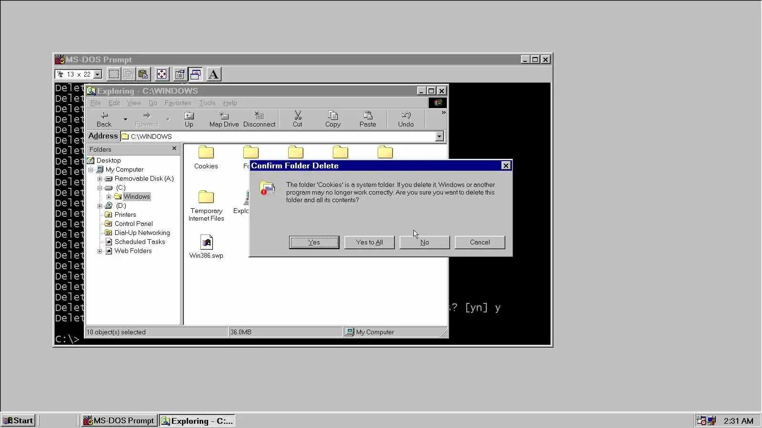This screenshot has width=762, height=428.
Task: Open the Back history dropdown arrow
Action: point(125,119)
